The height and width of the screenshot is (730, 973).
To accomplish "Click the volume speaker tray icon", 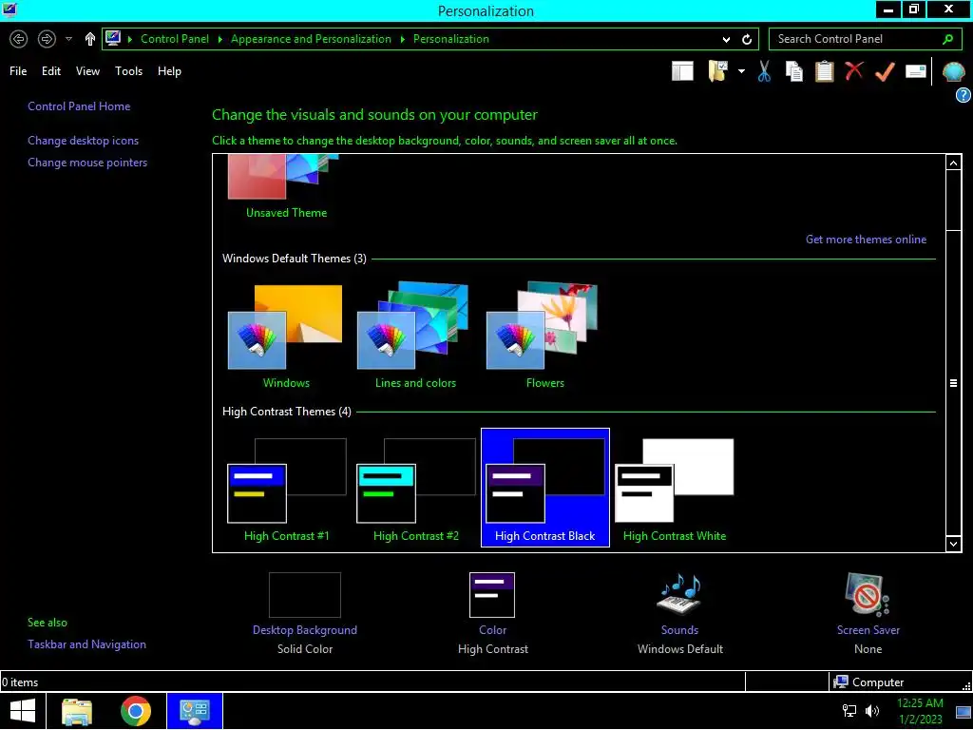I will 872,711.
